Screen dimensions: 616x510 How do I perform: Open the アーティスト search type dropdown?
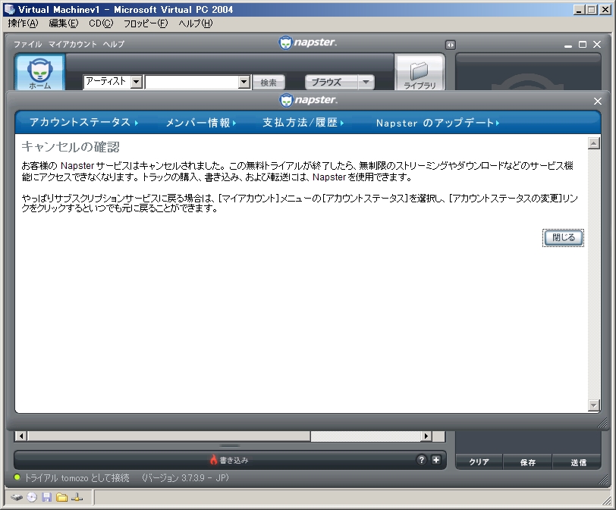(137, 82)
